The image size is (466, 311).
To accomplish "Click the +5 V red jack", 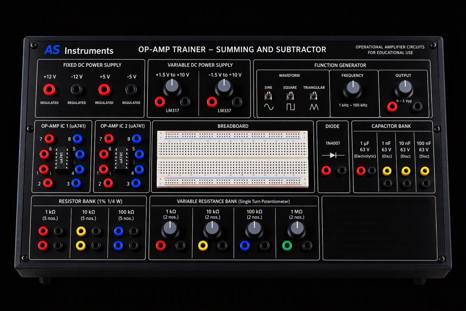I will [104, 90].
